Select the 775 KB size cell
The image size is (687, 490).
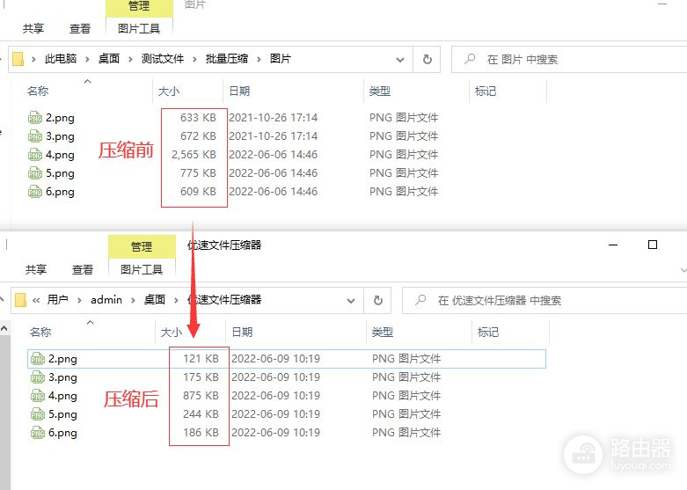[x=198, y=173]
